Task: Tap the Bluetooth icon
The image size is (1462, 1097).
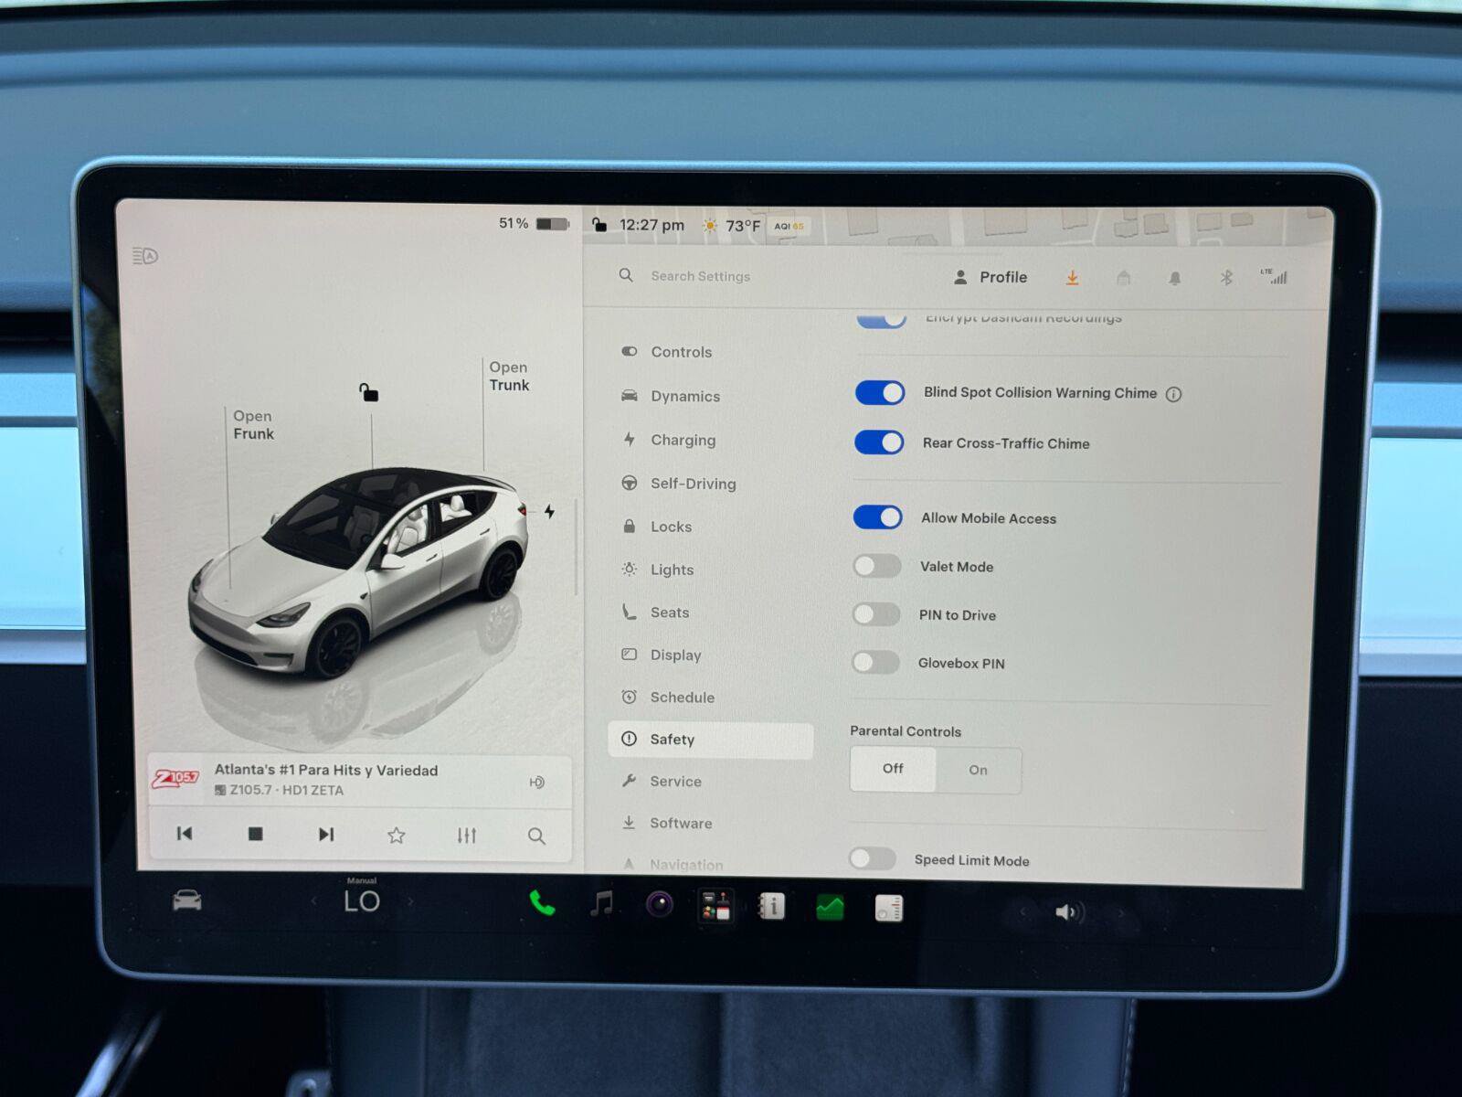Action: pyautogui.click(x=1226, y=277)
